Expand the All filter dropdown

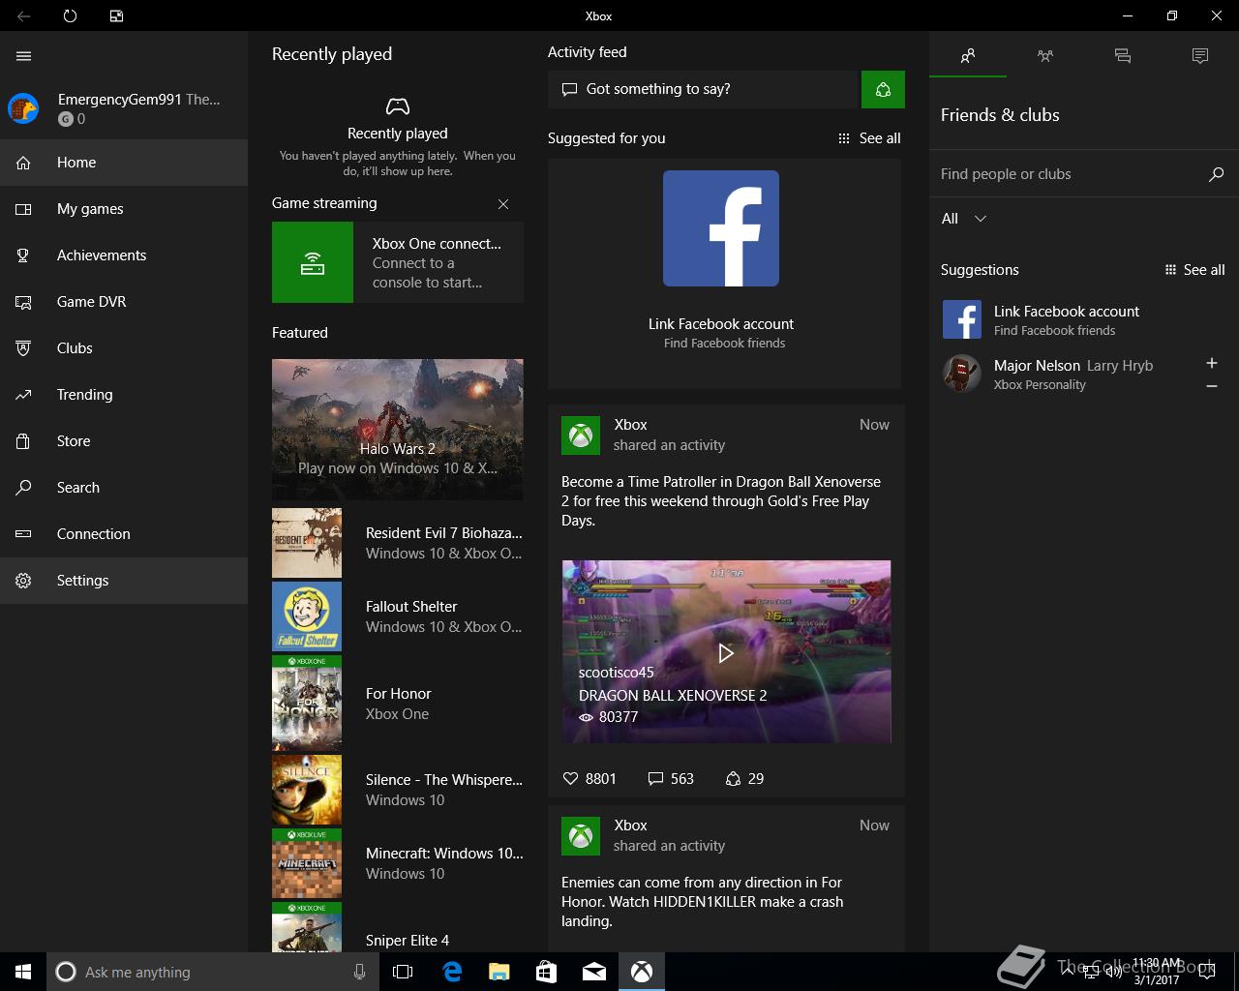click(964, 219)
